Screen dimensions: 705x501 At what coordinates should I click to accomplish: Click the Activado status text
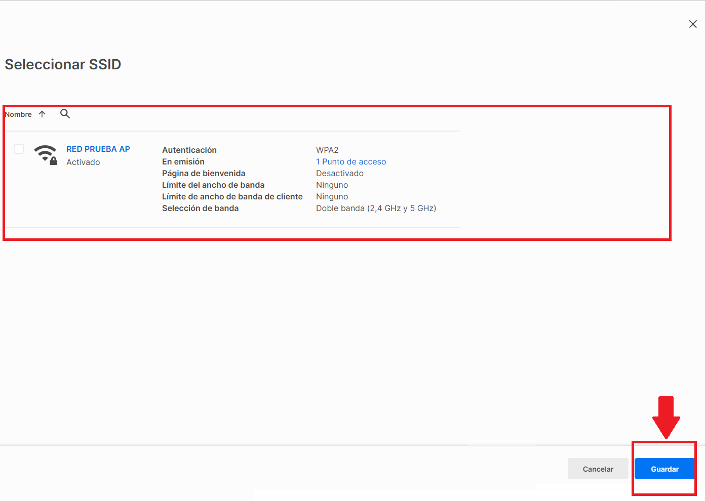click(x=83, y=162)
